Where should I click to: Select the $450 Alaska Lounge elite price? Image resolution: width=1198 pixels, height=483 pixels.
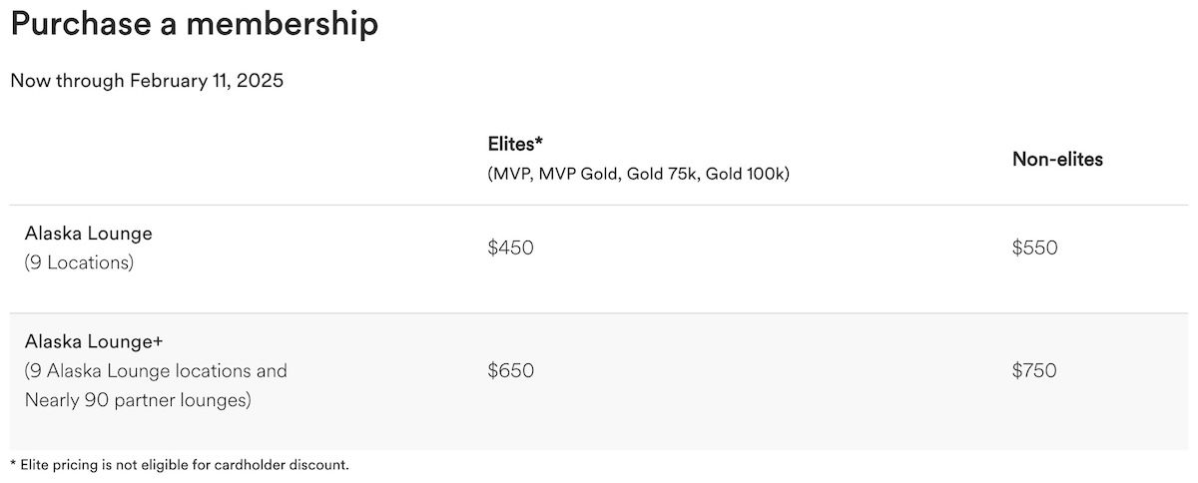(x=511, y=247)
